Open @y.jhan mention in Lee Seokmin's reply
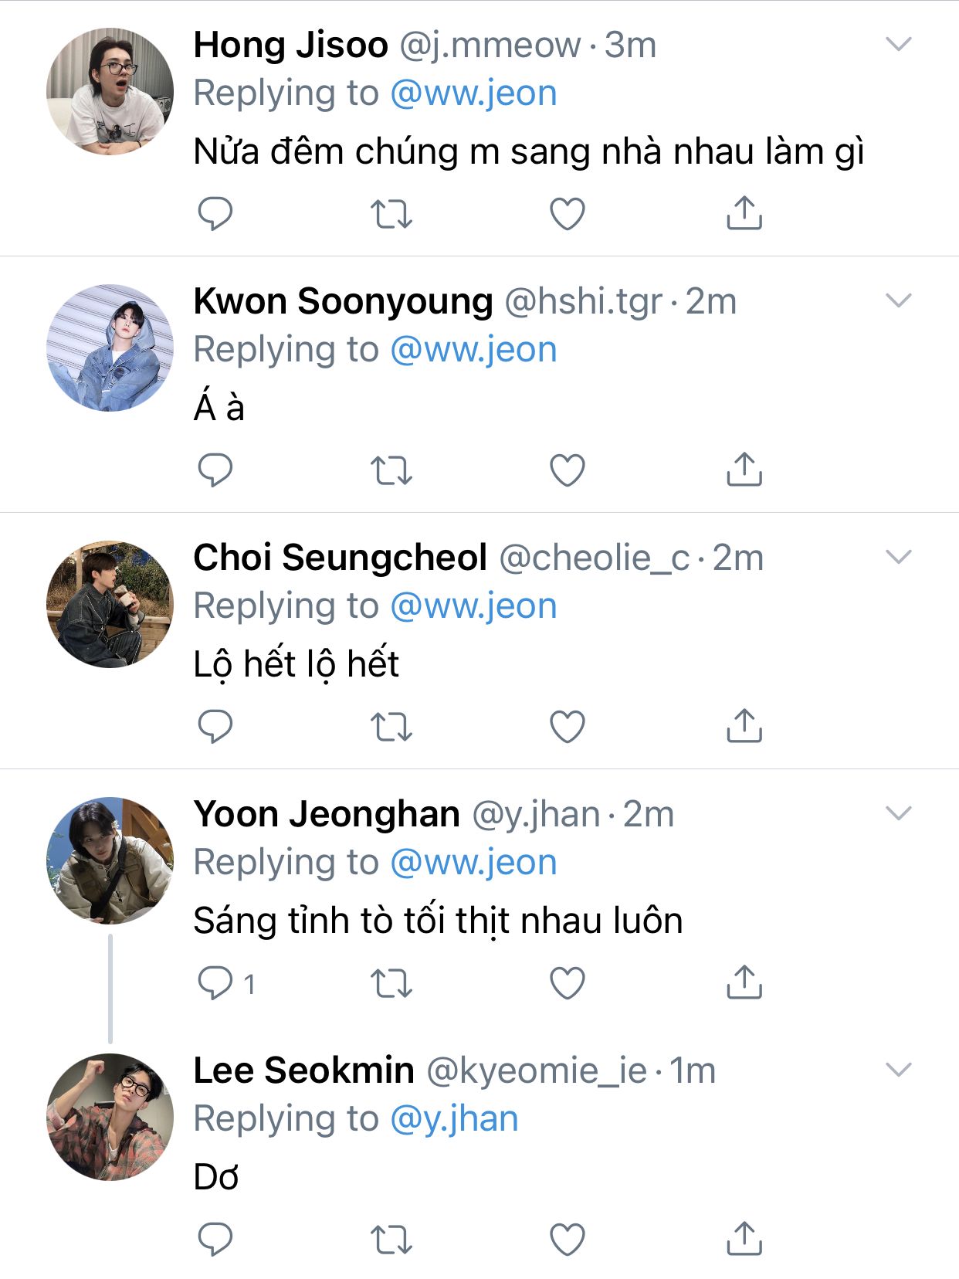The width and height of the screenshot is (959, 1279). (x=454, y=1119)
